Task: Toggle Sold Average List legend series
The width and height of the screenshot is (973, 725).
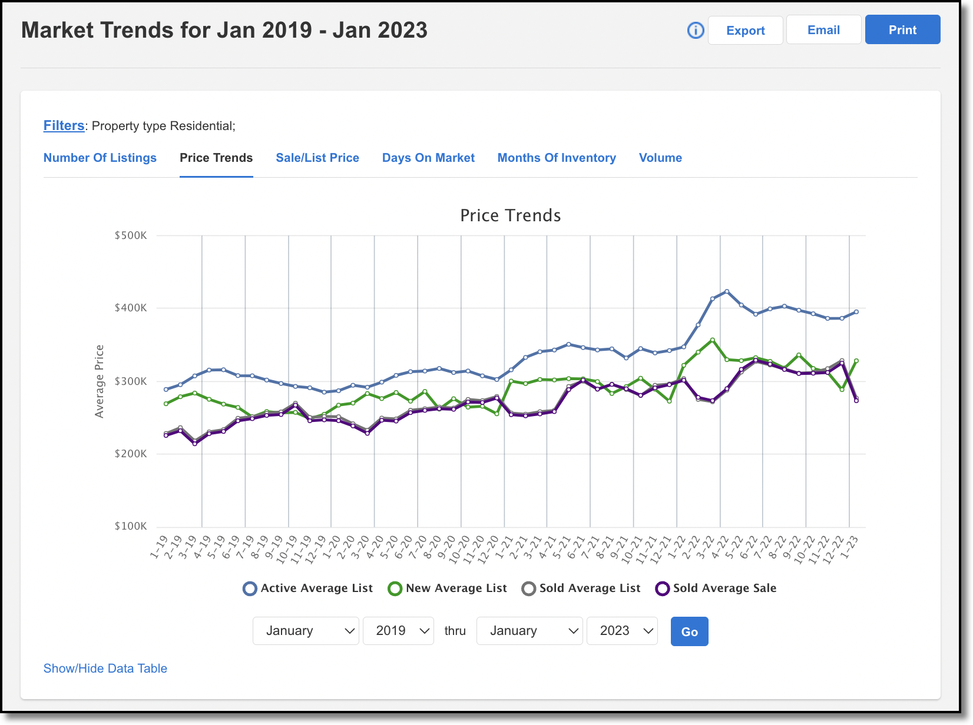Action: 581,588
